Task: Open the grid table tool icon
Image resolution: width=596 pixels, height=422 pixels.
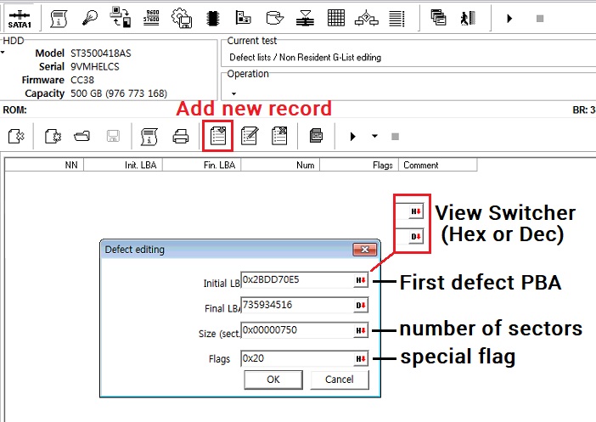Action: pos(336,18)
